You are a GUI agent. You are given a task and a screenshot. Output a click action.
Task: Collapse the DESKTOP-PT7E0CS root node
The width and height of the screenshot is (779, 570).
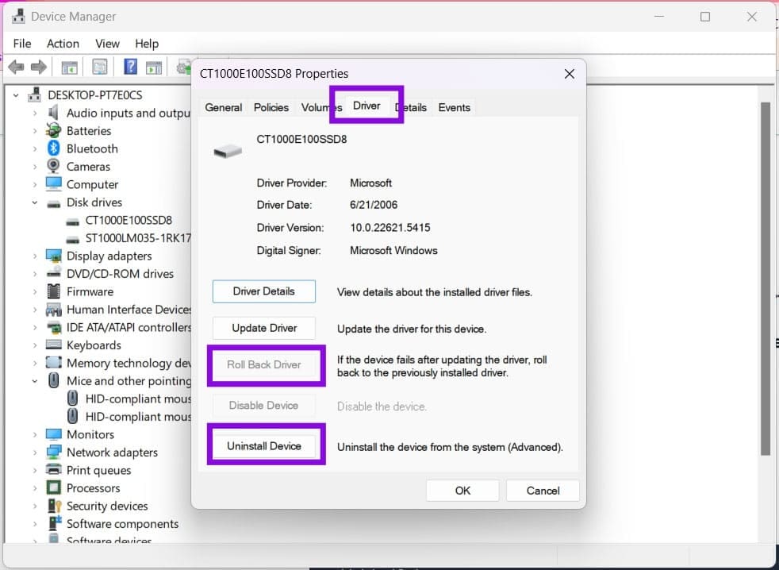pyautogui.click(x=17, y=95)
